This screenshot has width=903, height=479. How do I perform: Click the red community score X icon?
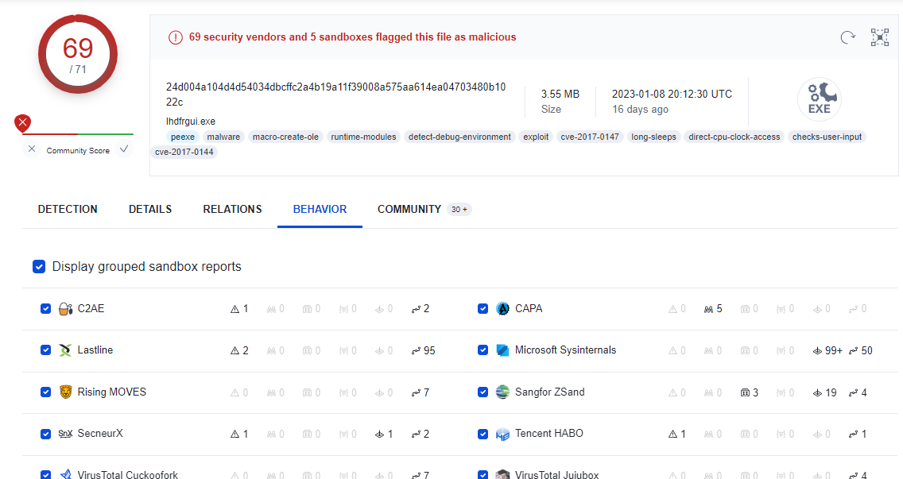(23, 123)
